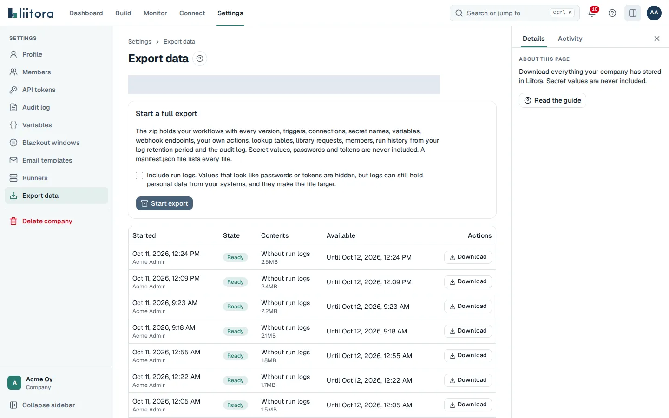This screenshot has width=669, height=418.
Task: Click the Settings breadcrumb link
Action: point(140,42)
